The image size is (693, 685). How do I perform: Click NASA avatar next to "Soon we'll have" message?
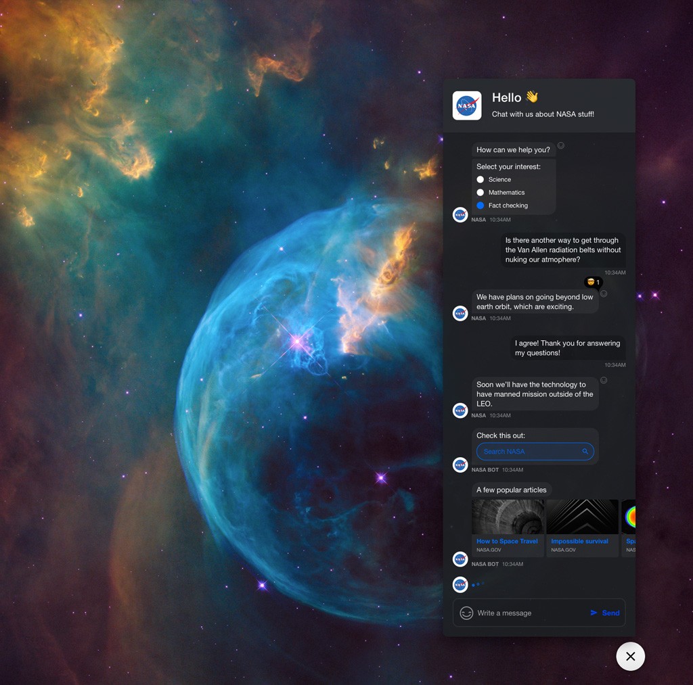(x=460, y=410)
